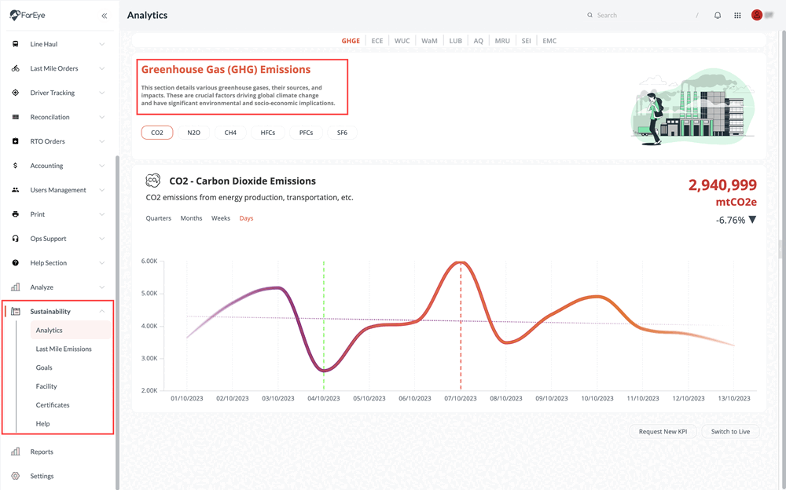Screen dimensions: 786x490
Task: Select the N2O gas pill
Action: (193, 133)
